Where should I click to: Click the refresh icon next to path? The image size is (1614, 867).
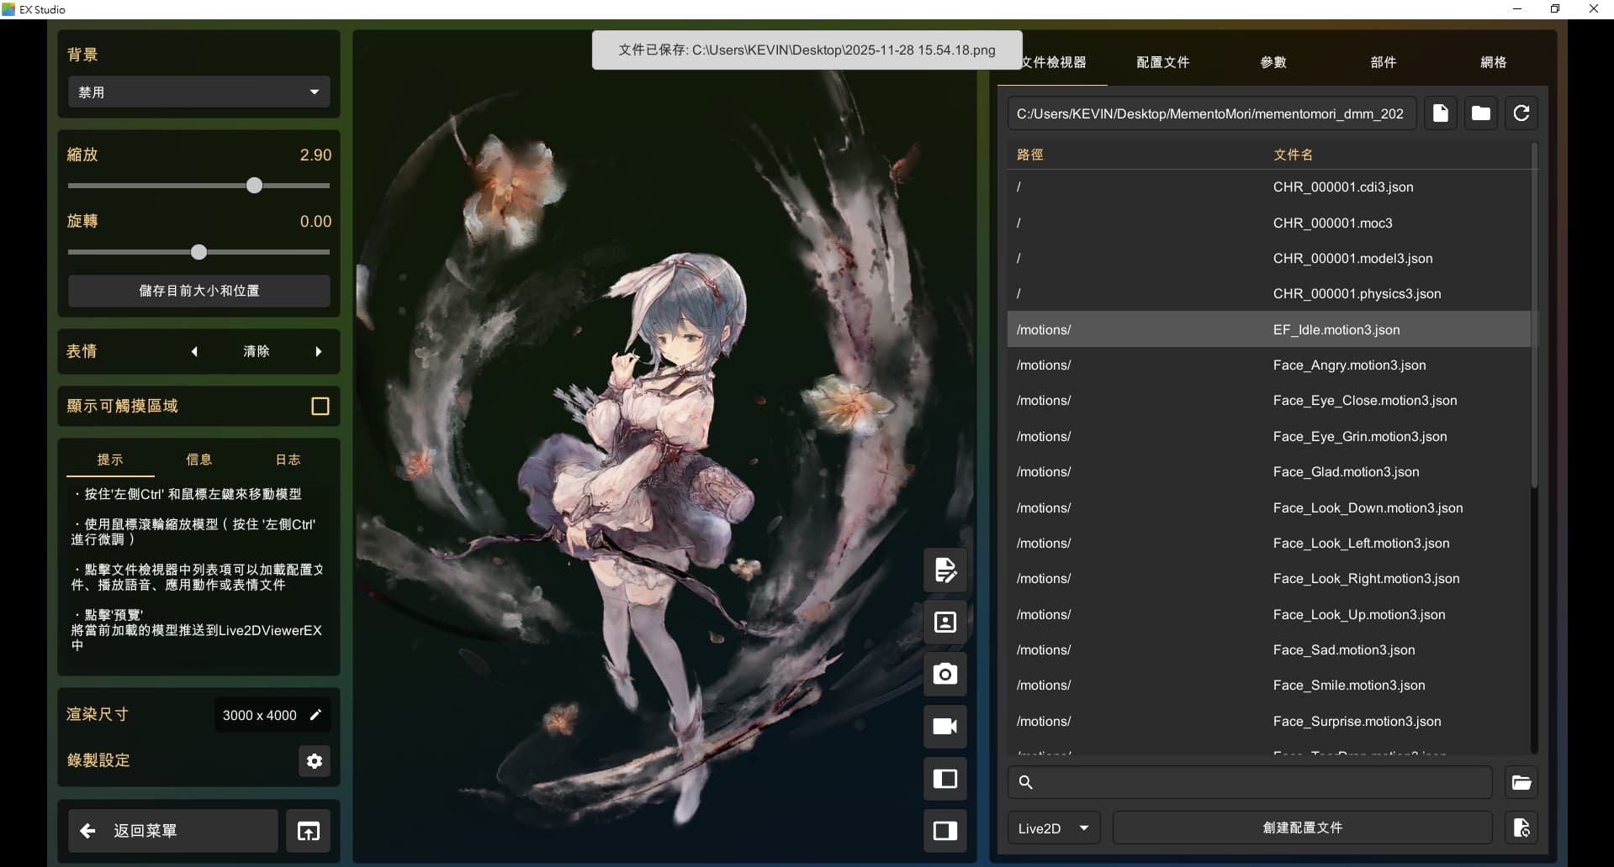pos(1521,113)
